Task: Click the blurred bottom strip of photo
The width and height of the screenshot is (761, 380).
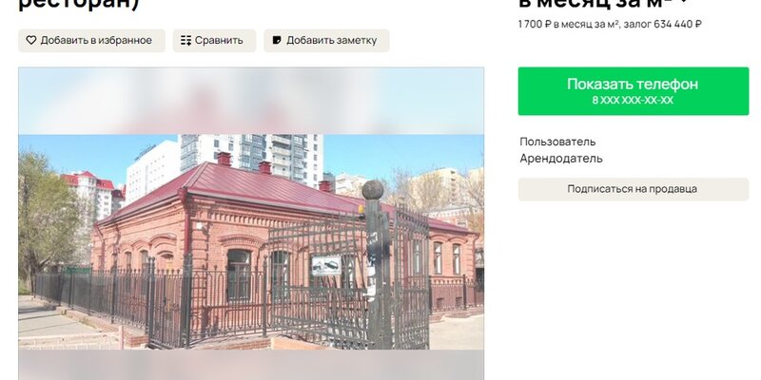Action: [251, 365]
